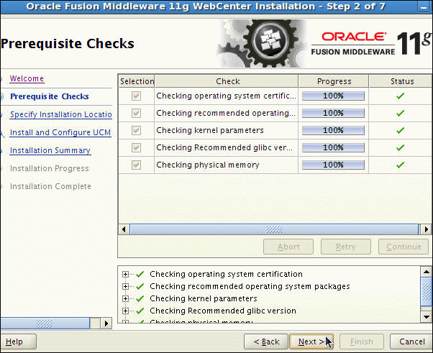Select 'Checking operating system certification' log row
The width and height of the screenshot is (433, 353).
(x=226, y=274)
